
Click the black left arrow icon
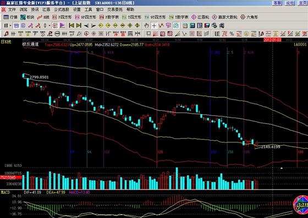click(x=86, y=25)
